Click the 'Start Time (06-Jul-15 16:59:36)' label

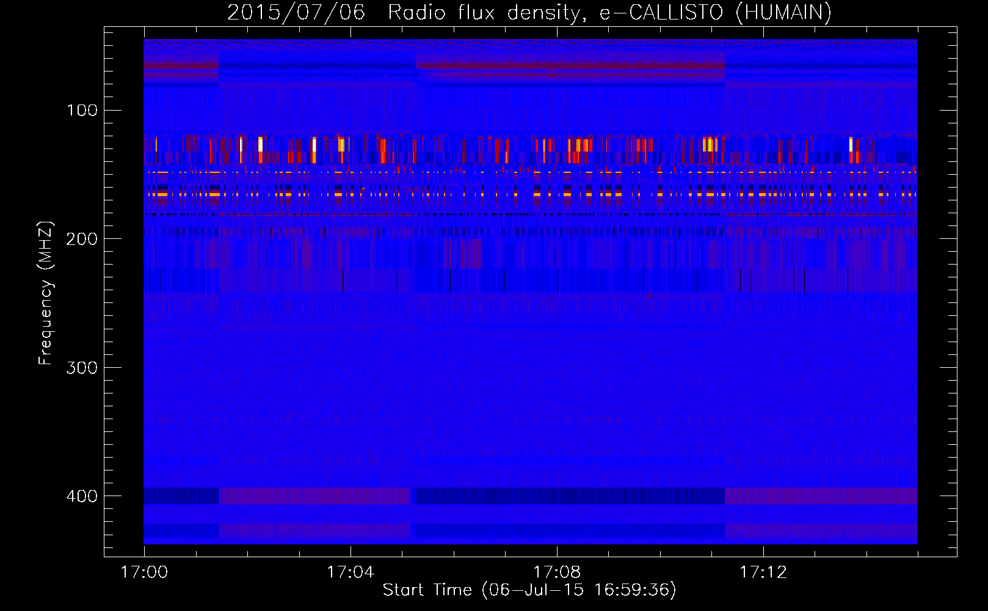(529, 590)
